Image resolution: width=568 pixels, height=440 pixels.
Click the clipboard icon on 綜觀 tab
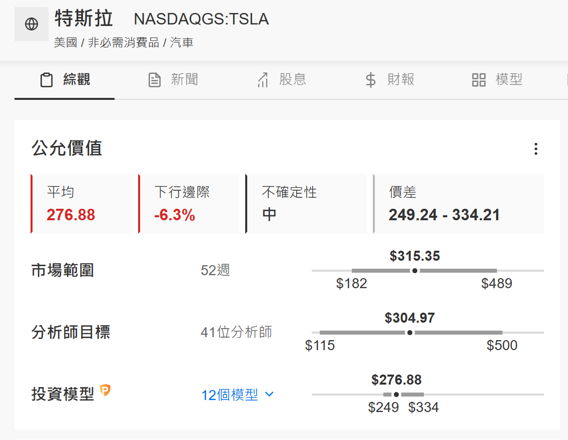47,80
